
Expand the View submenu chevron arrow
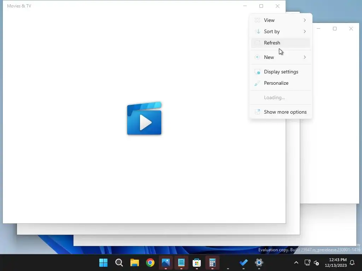(x=305, y=20)
